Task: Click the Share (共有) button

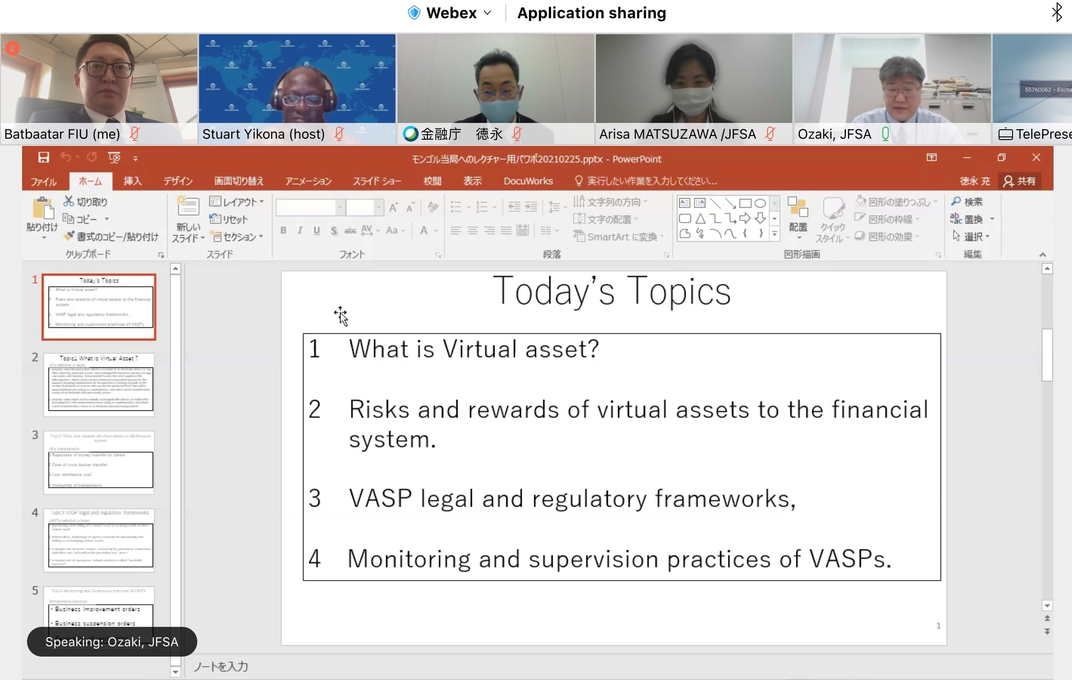Action: pos(1020,181)
